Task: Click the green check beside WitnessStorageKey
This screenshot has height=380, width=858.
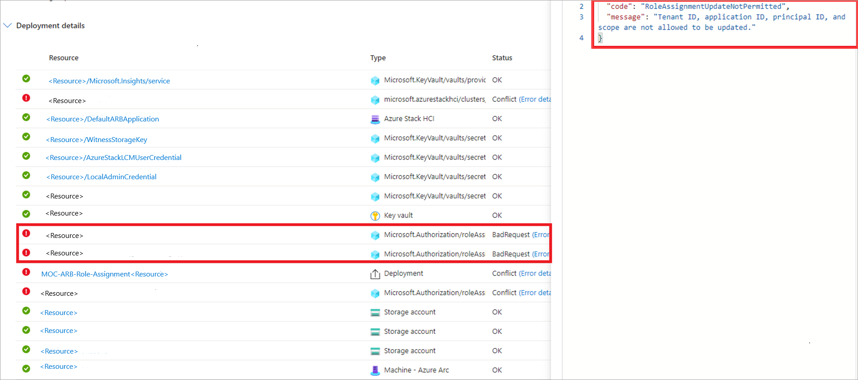Action: click(x=26, y=137)
